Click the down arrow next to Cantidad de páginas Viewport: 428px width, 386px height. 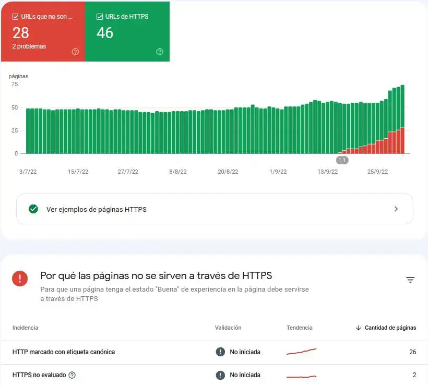click(359, 328)
